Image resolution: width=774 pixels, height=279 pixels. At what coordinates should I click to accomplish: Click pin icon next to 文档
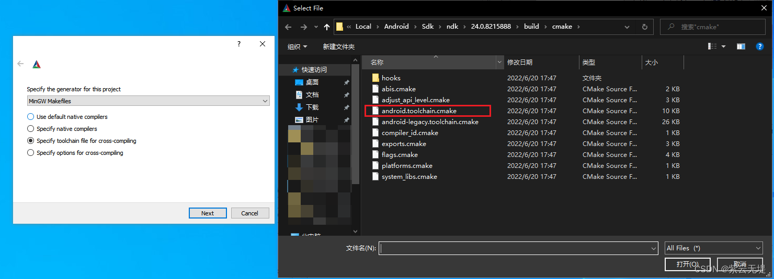pos(346,95)
